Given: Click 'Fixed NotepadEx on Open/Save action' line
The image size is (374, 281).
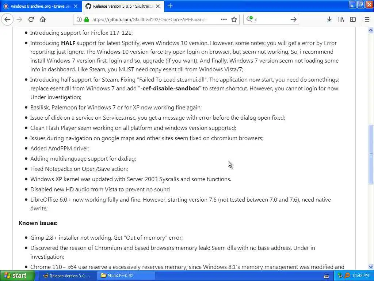Looking at the screenshot, I should coord(79,169).
